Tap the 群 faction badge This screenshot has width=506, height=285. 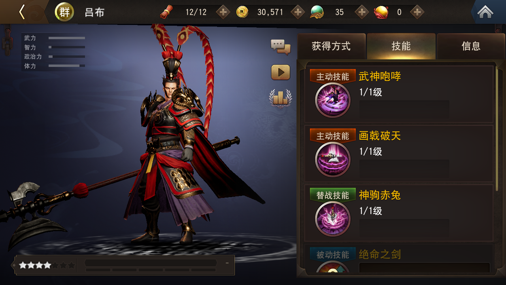(x=64, y=12)
